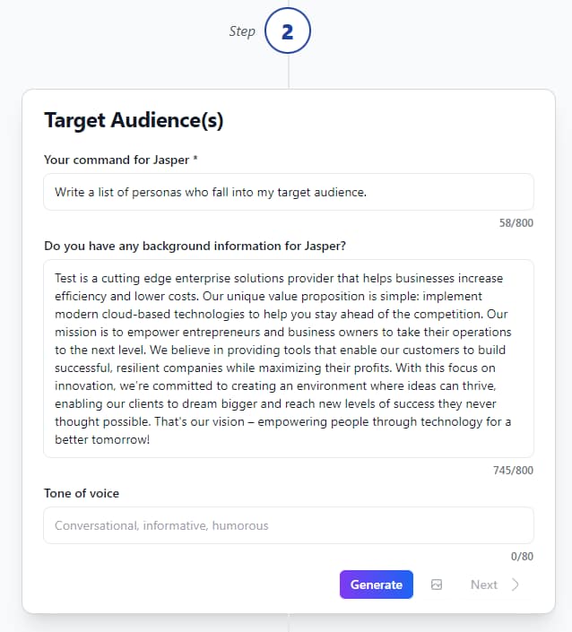Viewport: 572px width, 632px height.
Task: Click inside the background information text area
Action: point(288,359)
